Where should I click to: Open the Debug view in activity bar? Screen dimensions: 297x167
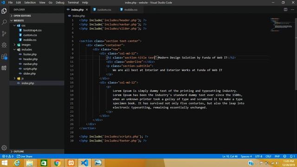4,45
